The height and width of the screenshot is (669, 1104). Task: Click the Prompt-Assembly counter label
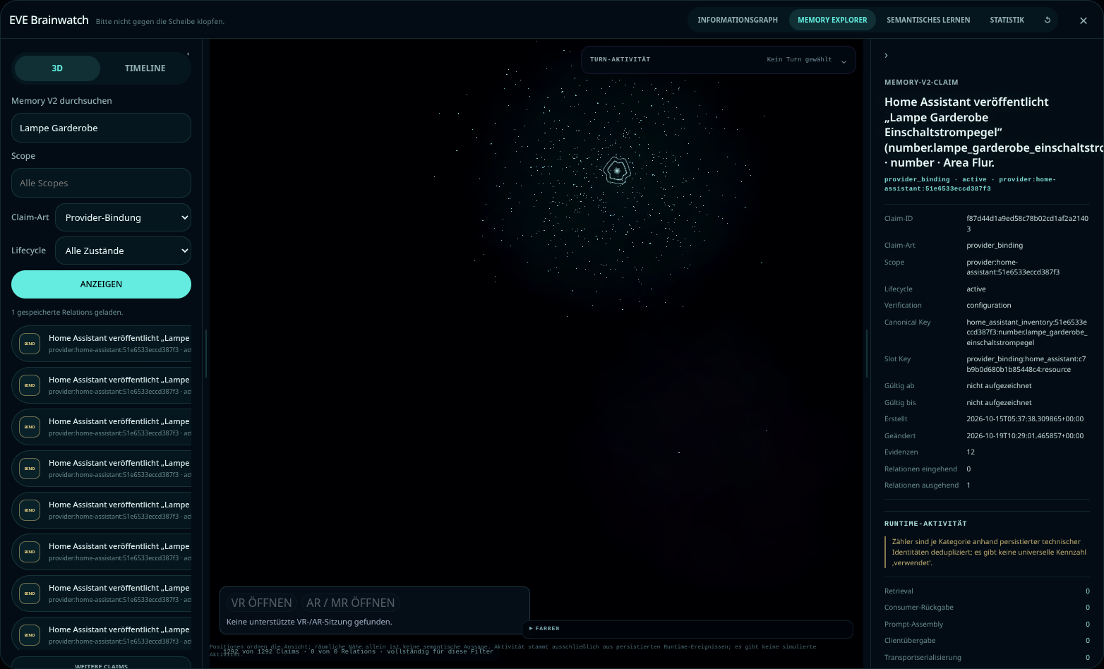pos(913,625)
